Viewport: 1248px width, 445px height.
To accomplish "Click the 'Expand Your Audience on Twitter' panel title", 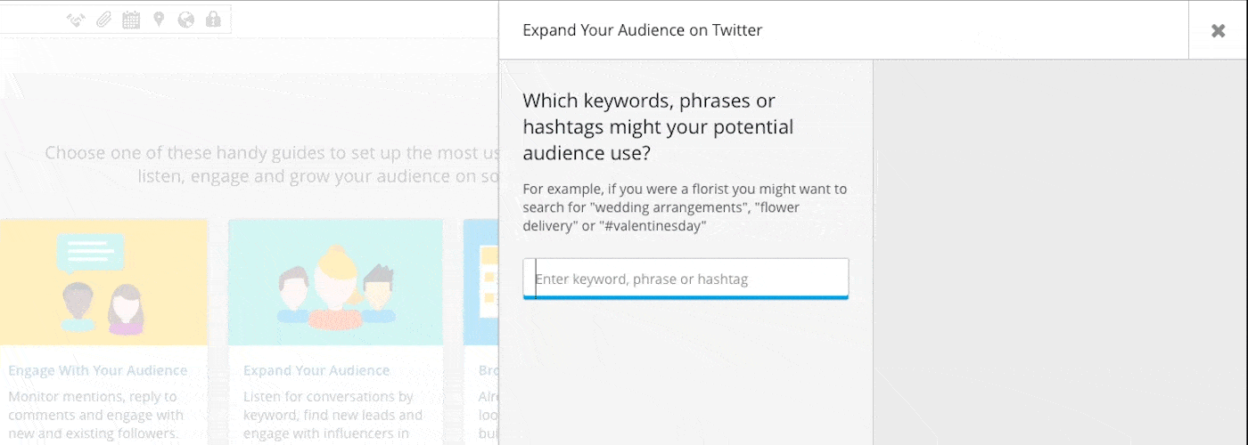I will 642,30.
